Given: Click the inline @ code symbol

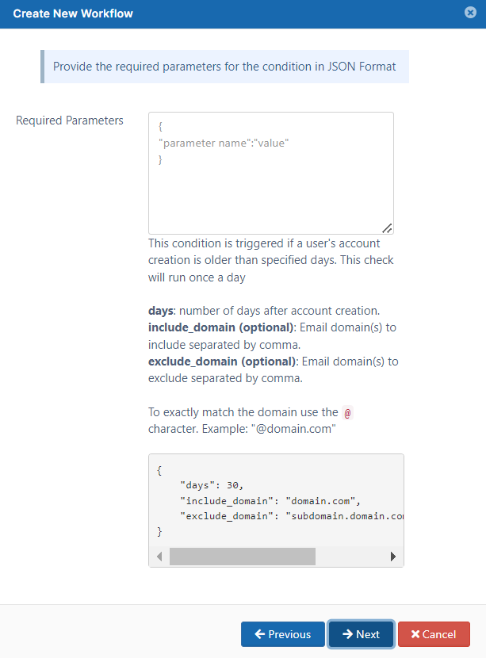Looking at the screenshot, I should [346, 413].
